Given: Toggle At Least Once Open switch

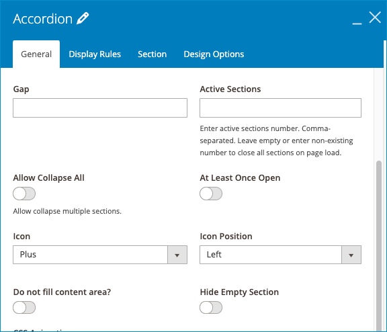Looking at the screenshot, I should point(211,194).
